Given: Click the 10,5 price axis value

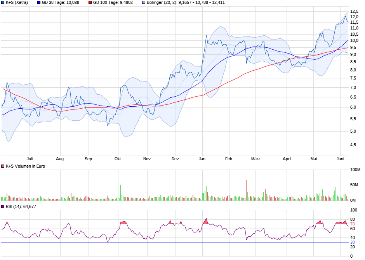Looking at the screenshot, I should pyautogui.click(x=354, y=34).
